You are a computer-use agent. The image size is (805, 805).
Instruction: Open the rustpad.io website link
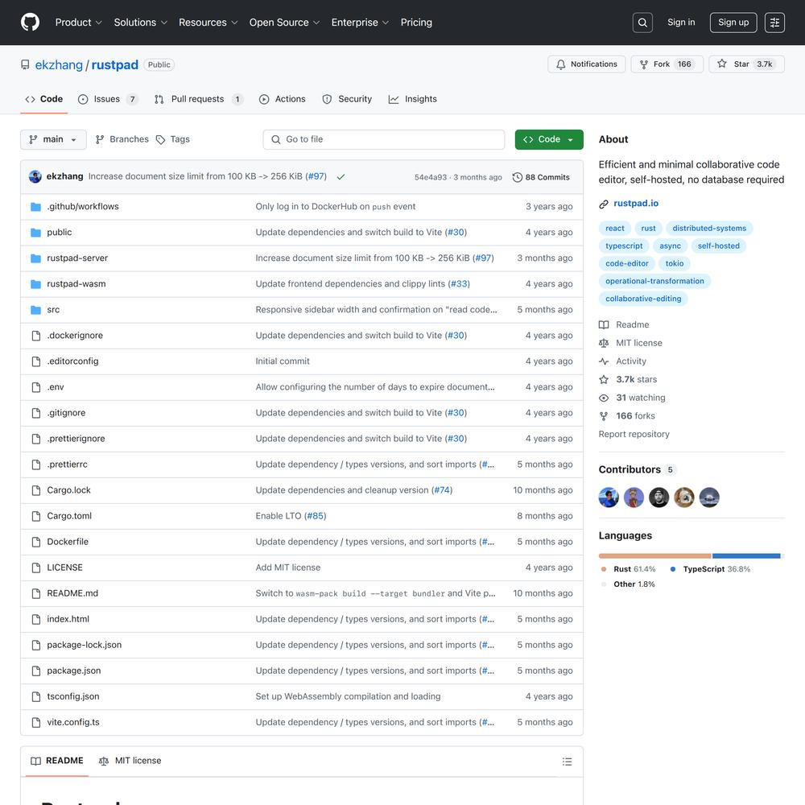[636, 204]
